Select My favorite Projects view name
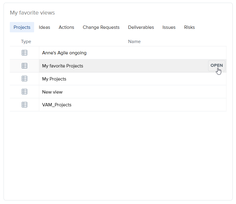This screenshot has height=204, width=236. click(x=63, y=66)
